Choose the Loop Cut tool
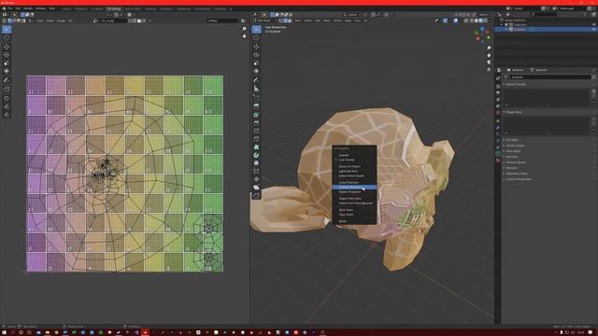This screenshot has width=598, height=336. (x=256, y=131)
